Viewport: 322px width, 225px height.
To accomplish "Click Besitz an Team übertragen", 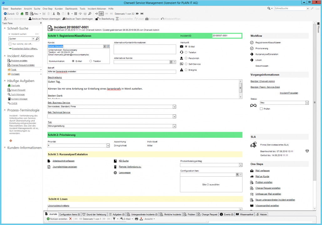I will (x=78, y=19).
